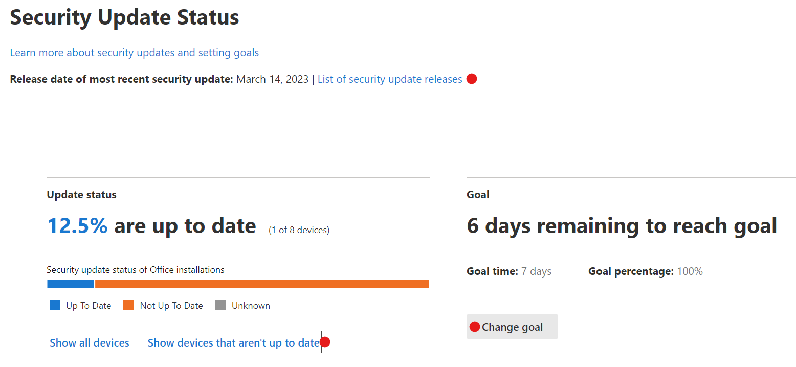The height and width of the screenshot is (367, 796).
Task: Click the Goal percentage 100% value
Action: tap(690, 271)
